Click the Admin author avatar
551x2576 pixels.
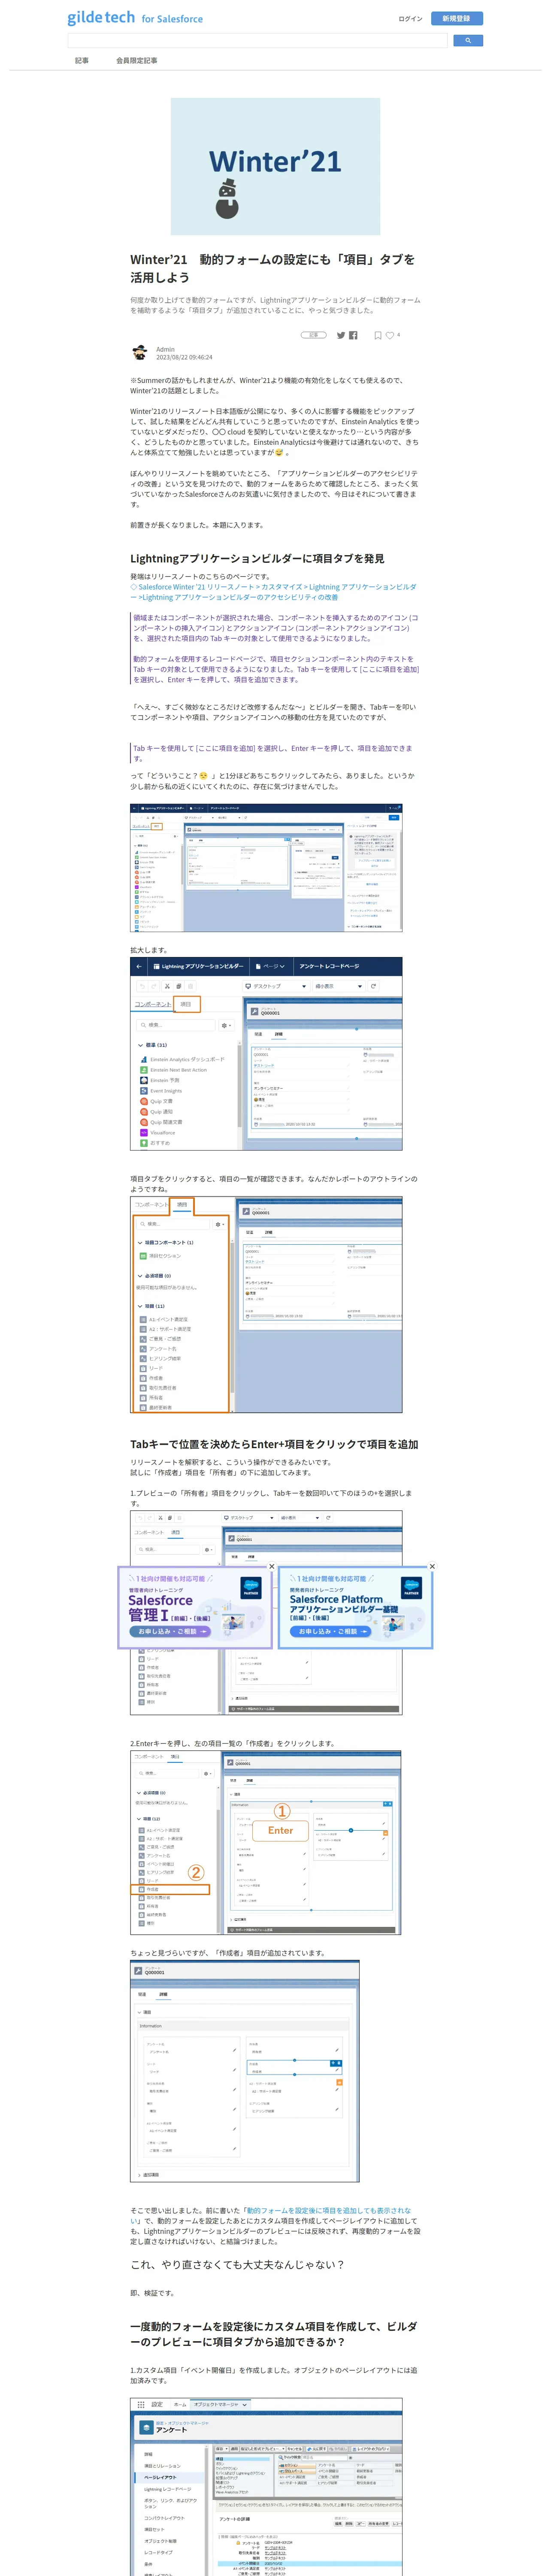[x=140, y=353]
